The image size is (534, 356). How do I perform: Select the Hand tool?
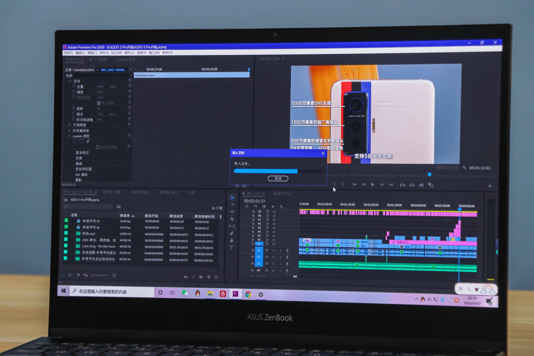[232, 241]
